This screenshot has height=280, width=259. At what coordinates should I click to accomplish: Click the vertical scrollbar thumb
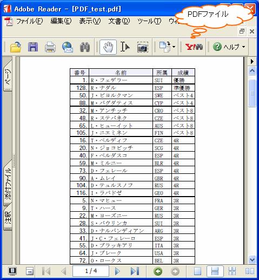(252, 93)
